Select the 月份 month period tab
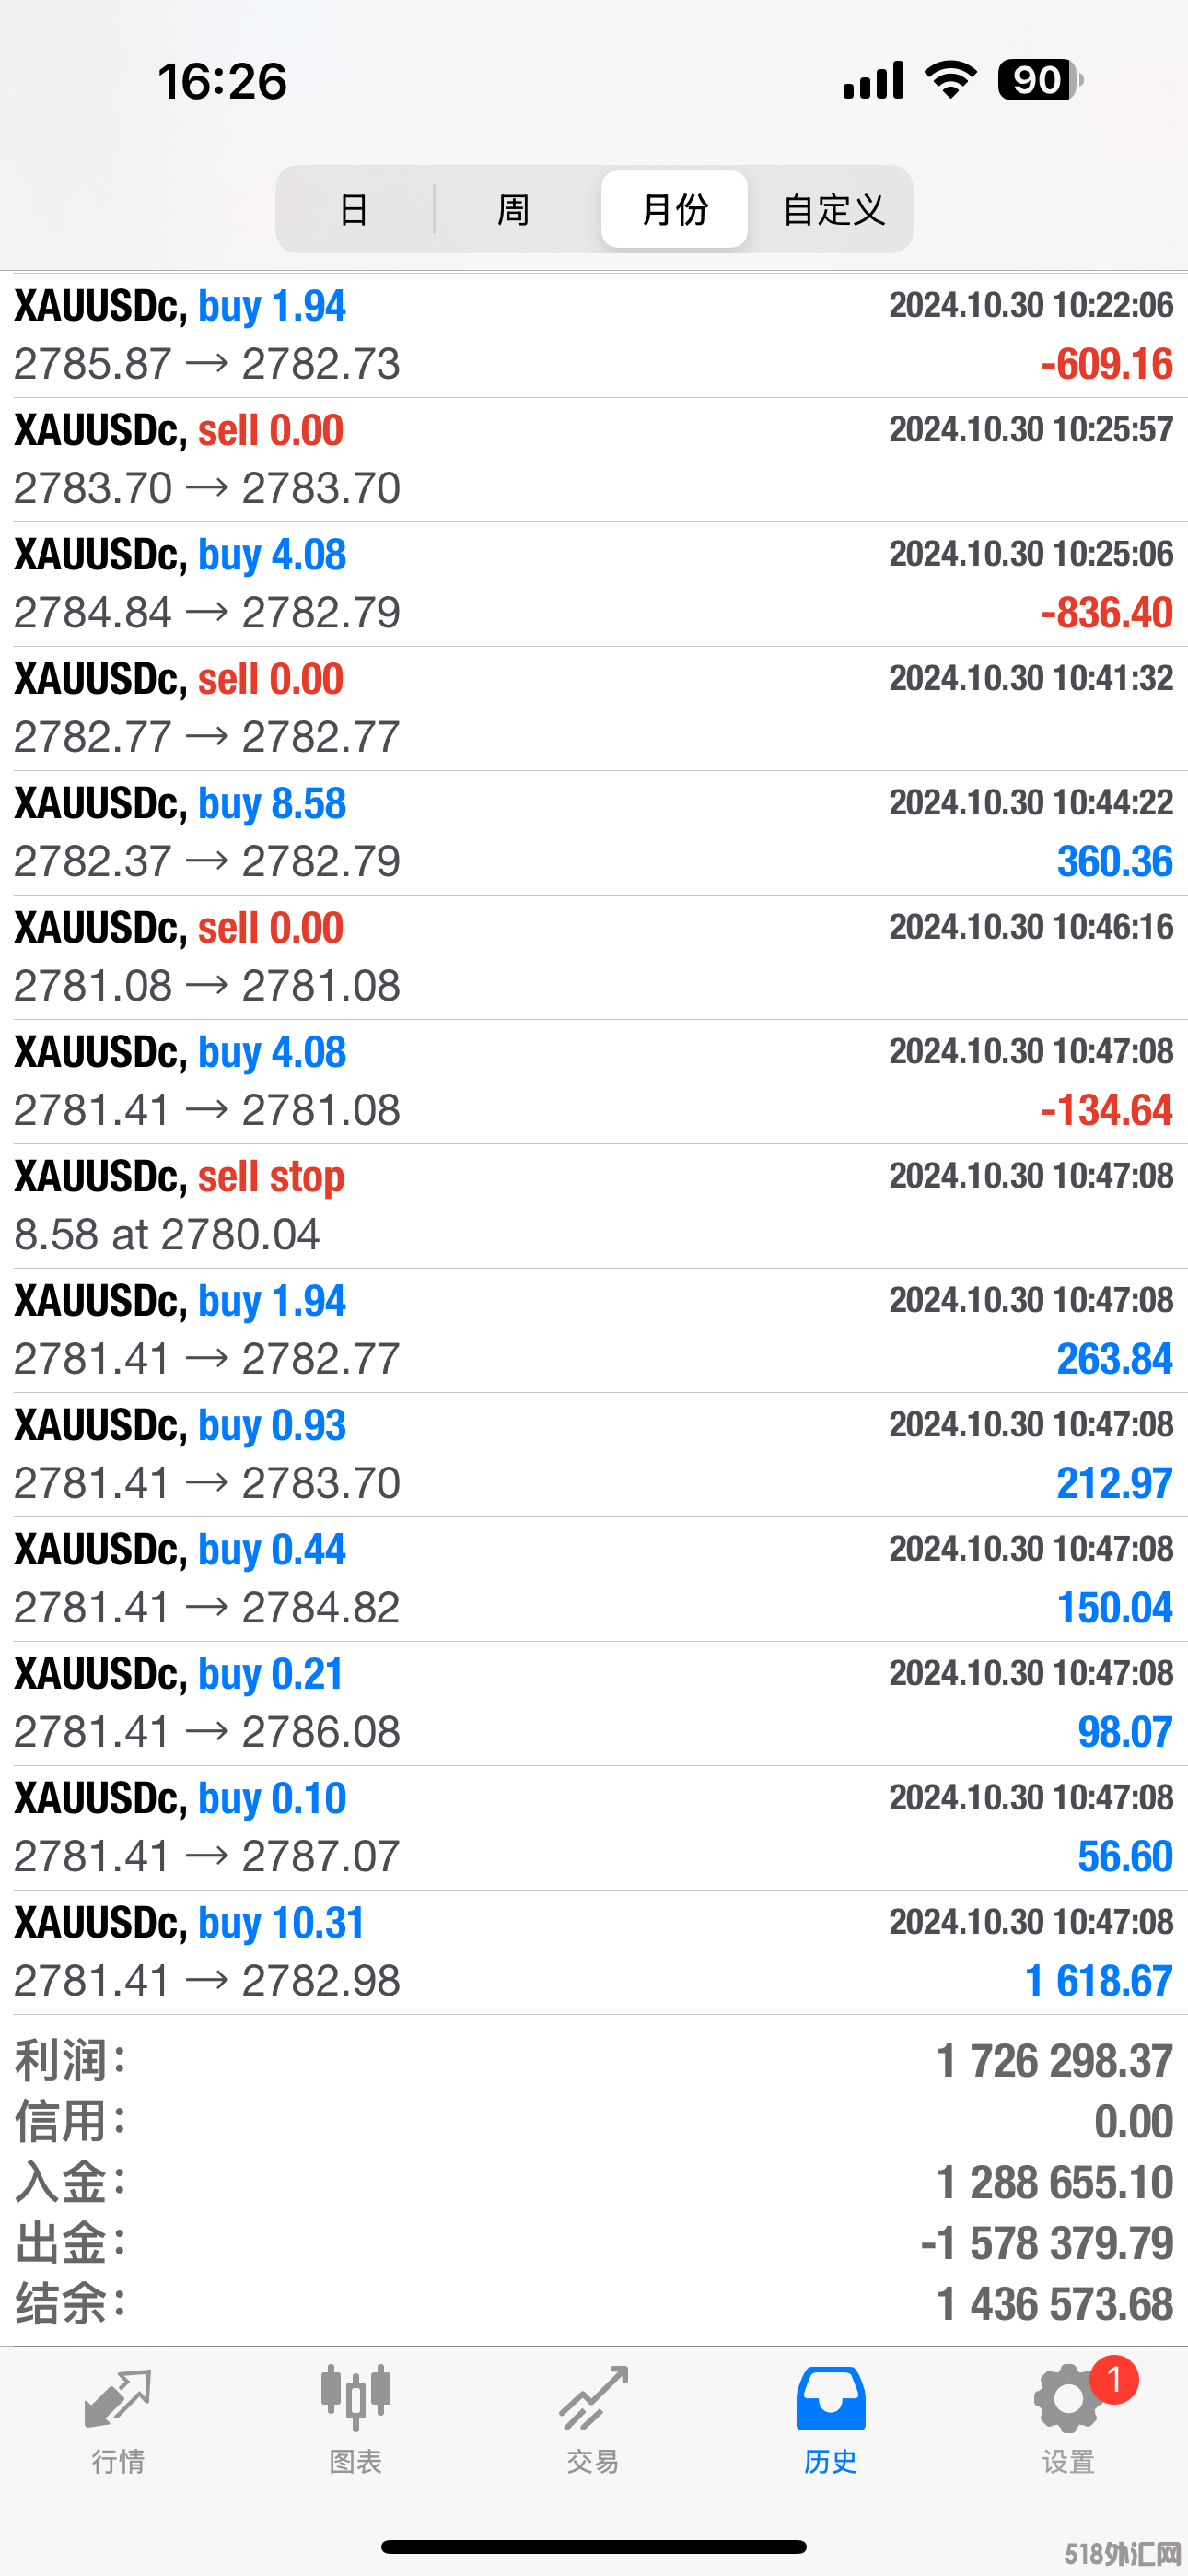The image size is (1188, 2576). tap(674, 210)
